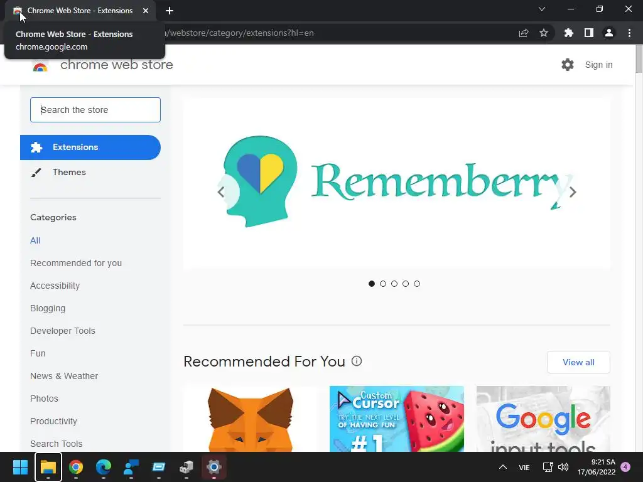Open the network status tray icon
The height and width of the screenshot is (482, 643).
548,467
